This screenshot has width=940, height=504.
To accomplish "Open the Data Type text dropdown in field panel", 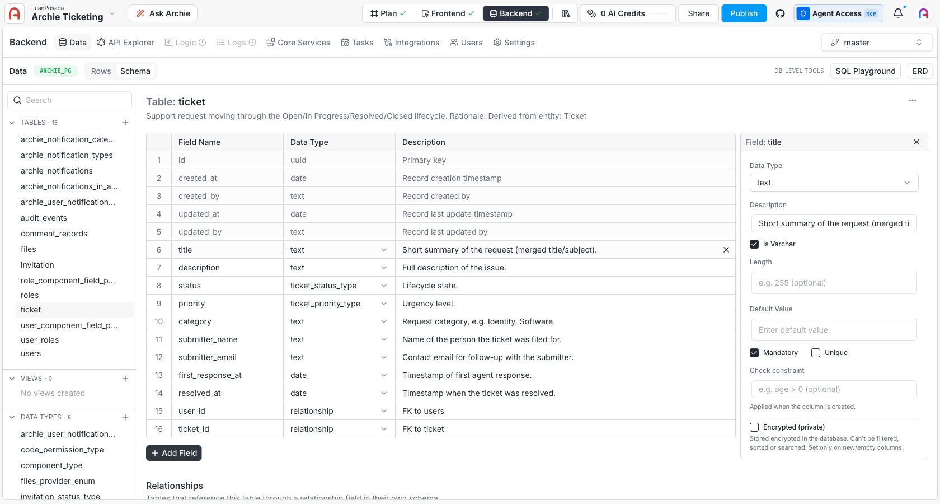I will coord(834,183).
